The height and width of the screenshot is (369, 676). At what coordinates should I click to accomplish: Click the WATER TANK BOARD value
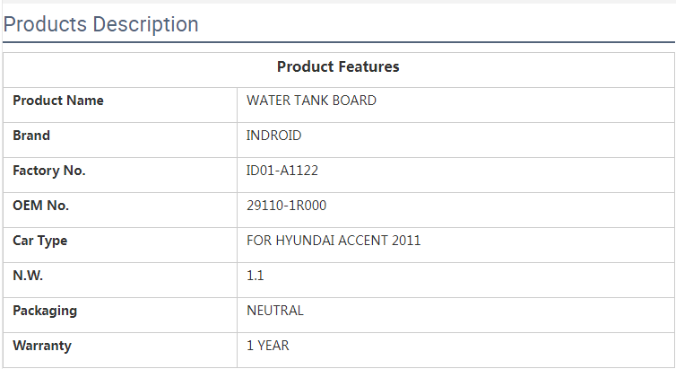pos(311,101)
